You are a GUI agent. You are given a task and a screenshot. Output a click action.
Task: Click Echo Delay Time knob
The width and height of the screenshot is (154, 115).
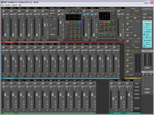[128, 55]
